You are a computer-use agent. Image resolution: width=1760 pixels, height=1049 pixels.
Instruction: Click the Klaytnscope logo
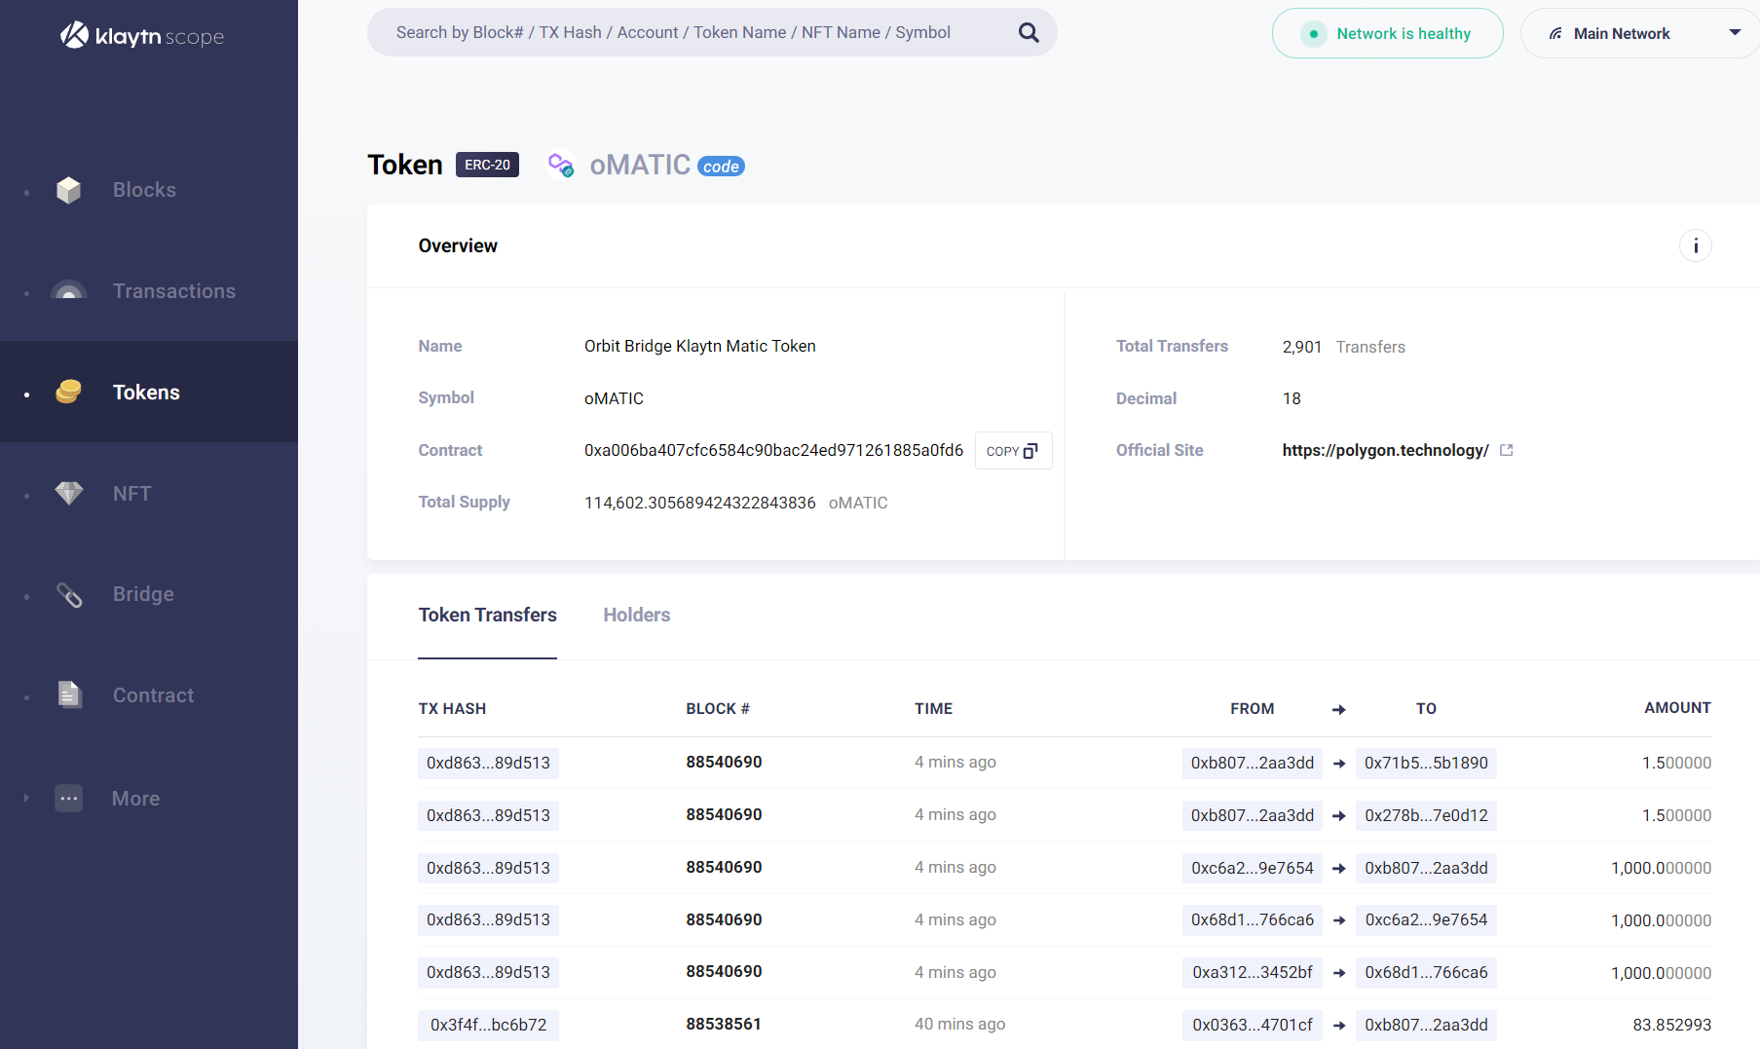(142, 36)
